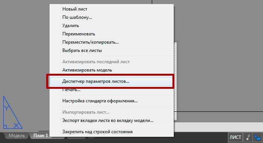This screenshot has width=263, height=143.
Task: Choose 'Новый лист' in context menu
Action: (112, 9)
